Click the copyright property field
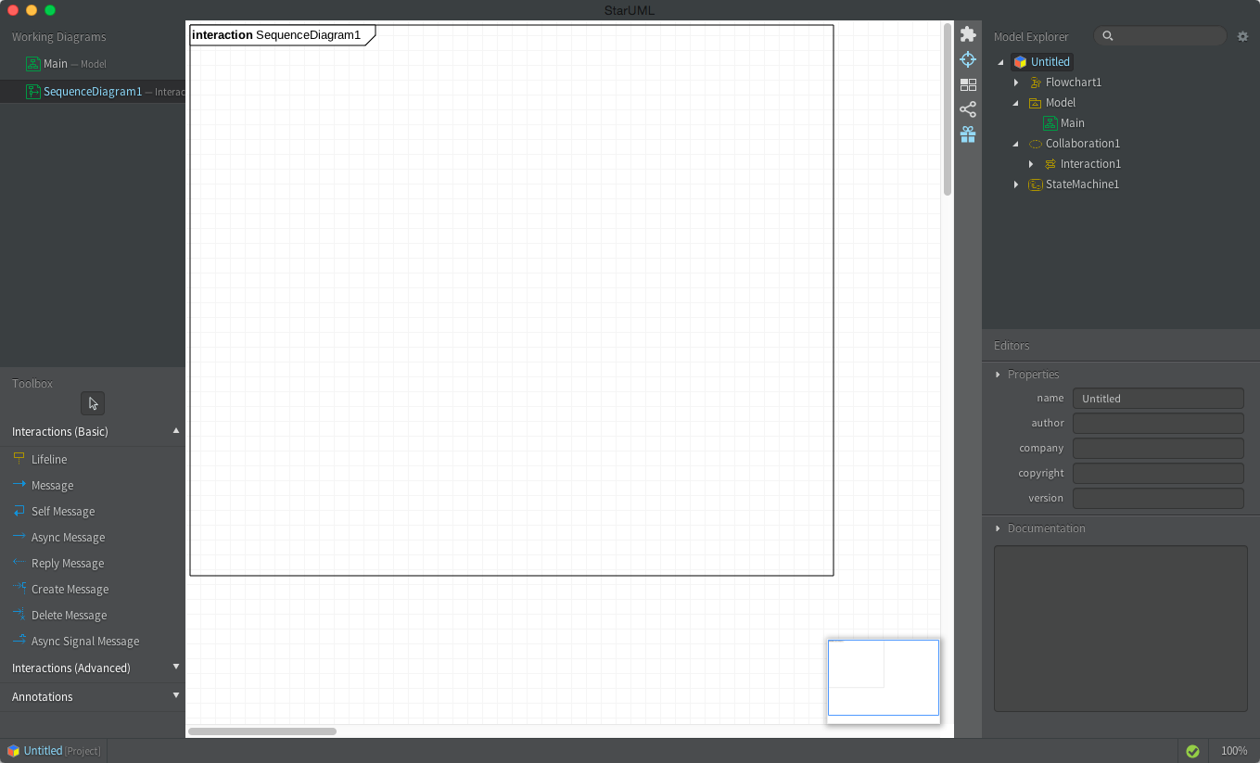 [x=1158, y=474]
